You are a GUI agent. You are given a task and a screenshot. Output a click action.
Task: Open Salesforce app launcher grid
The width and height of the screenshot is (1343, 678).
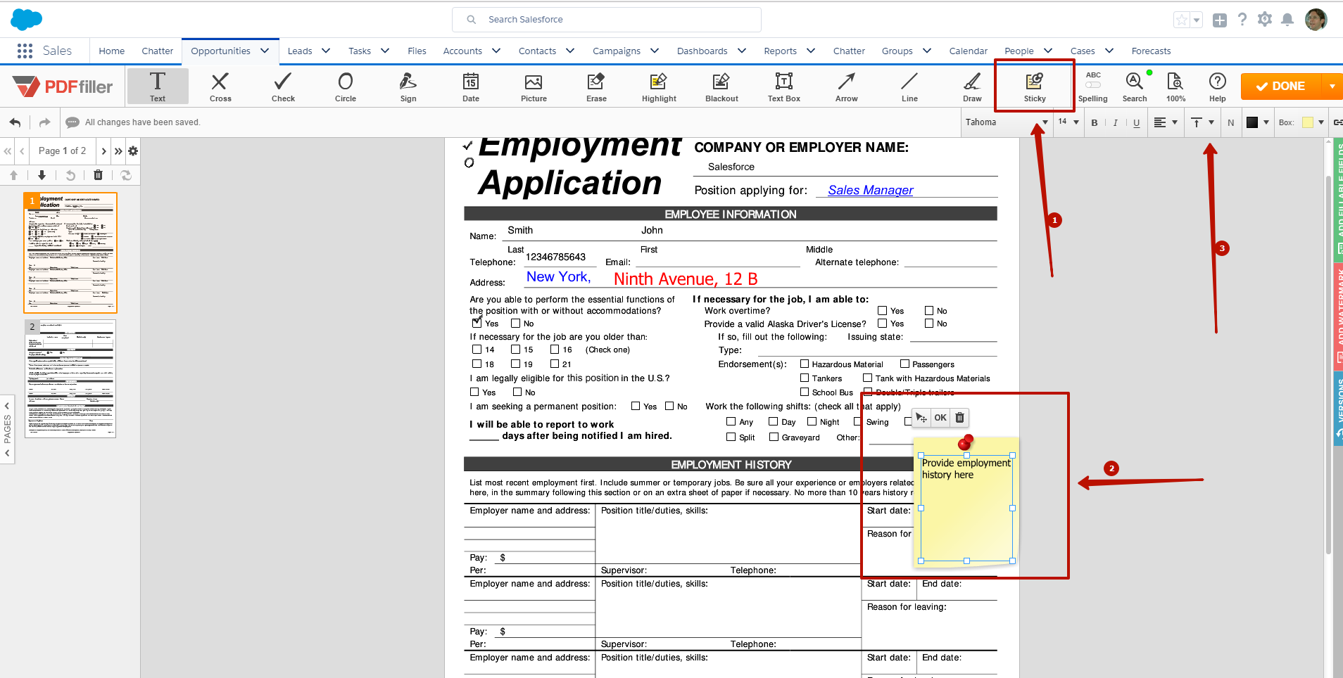(25, 51)
